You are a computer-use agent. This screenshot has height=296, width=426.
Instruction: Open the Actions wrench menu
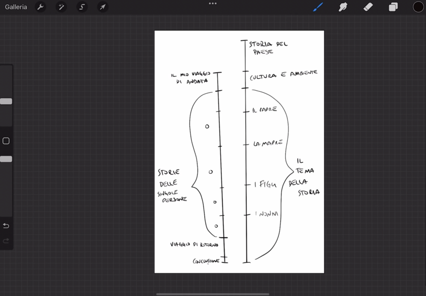[x=41, y=7]
